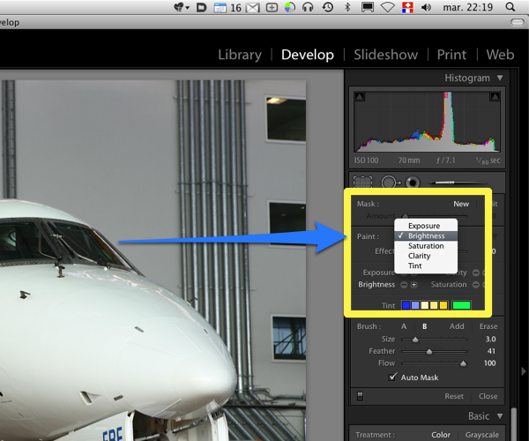529x441 pixels.
Task: Open the volume menu bar icon
Action: click(426, 7)
